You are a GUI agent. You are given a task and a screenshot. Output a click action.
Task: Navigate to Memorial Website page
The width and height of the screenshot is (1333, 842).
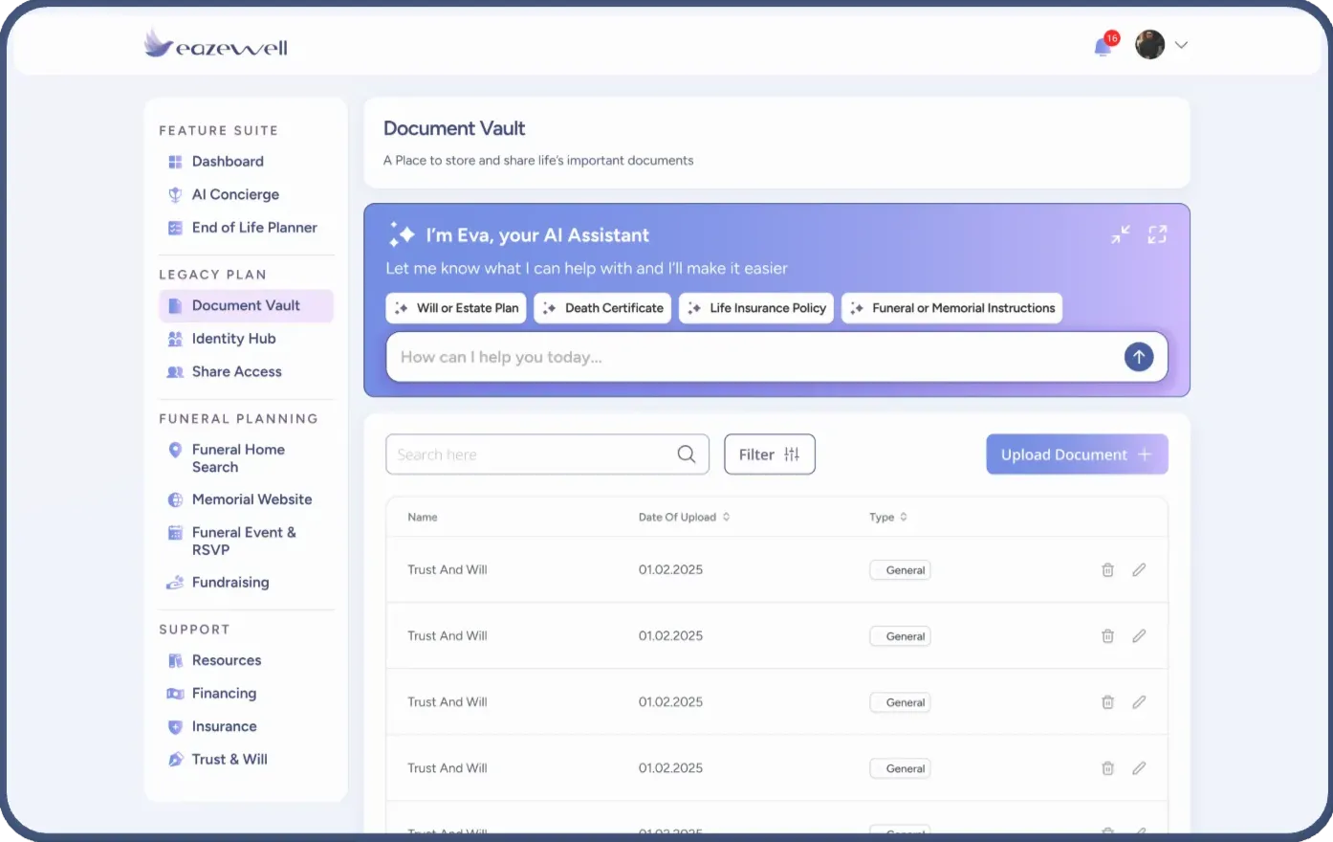[x=251, y=499]
